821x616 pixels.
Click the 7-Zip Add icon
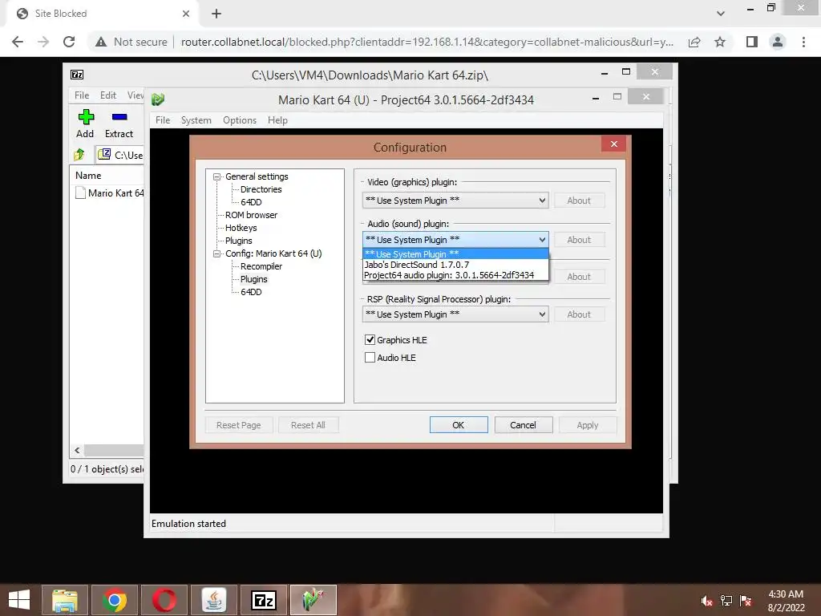pyautogui.click(x=86, y=117)
